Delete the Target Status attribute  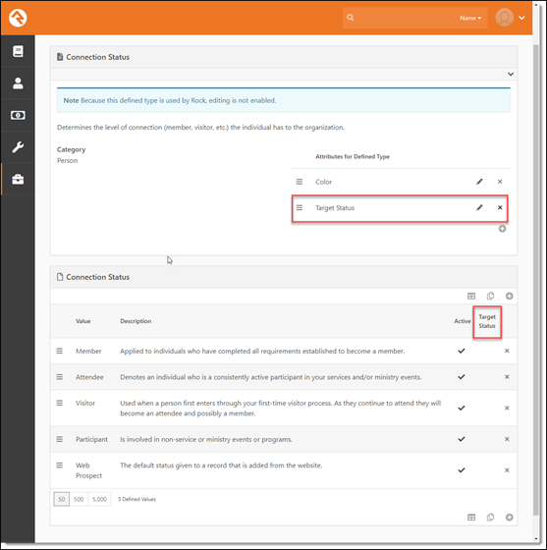click(500, 207)
